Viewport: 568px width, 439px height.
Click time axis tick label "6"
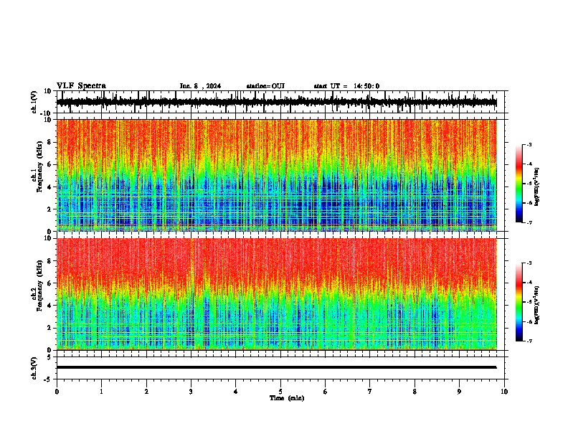pos(326,392)
